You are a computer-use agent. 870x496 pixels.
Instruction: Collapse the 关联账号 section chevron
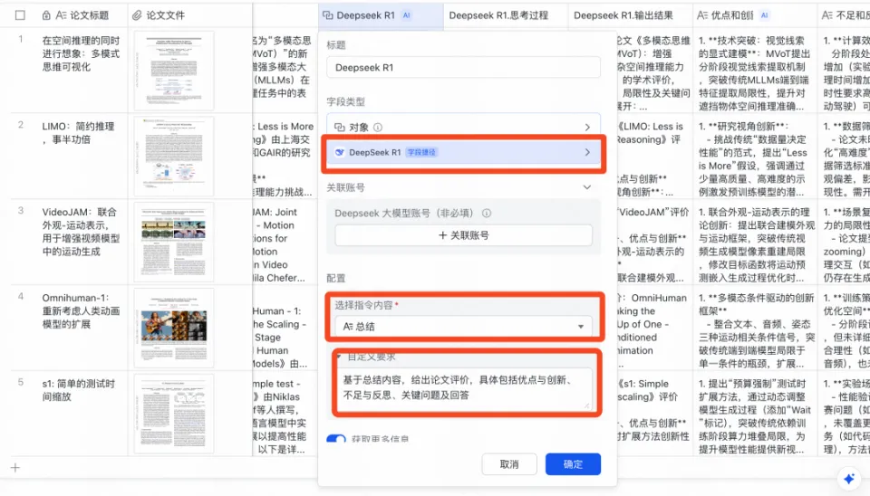coord(586,187)
